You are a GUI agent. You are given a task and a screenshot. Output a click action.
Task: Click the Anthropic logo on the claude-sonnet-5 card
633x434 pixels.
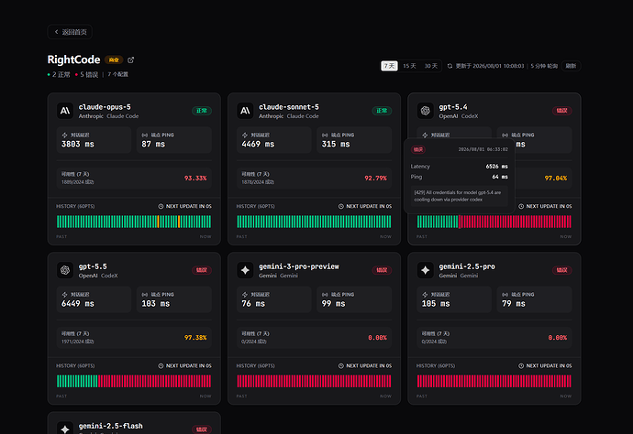tap(245, 111)
